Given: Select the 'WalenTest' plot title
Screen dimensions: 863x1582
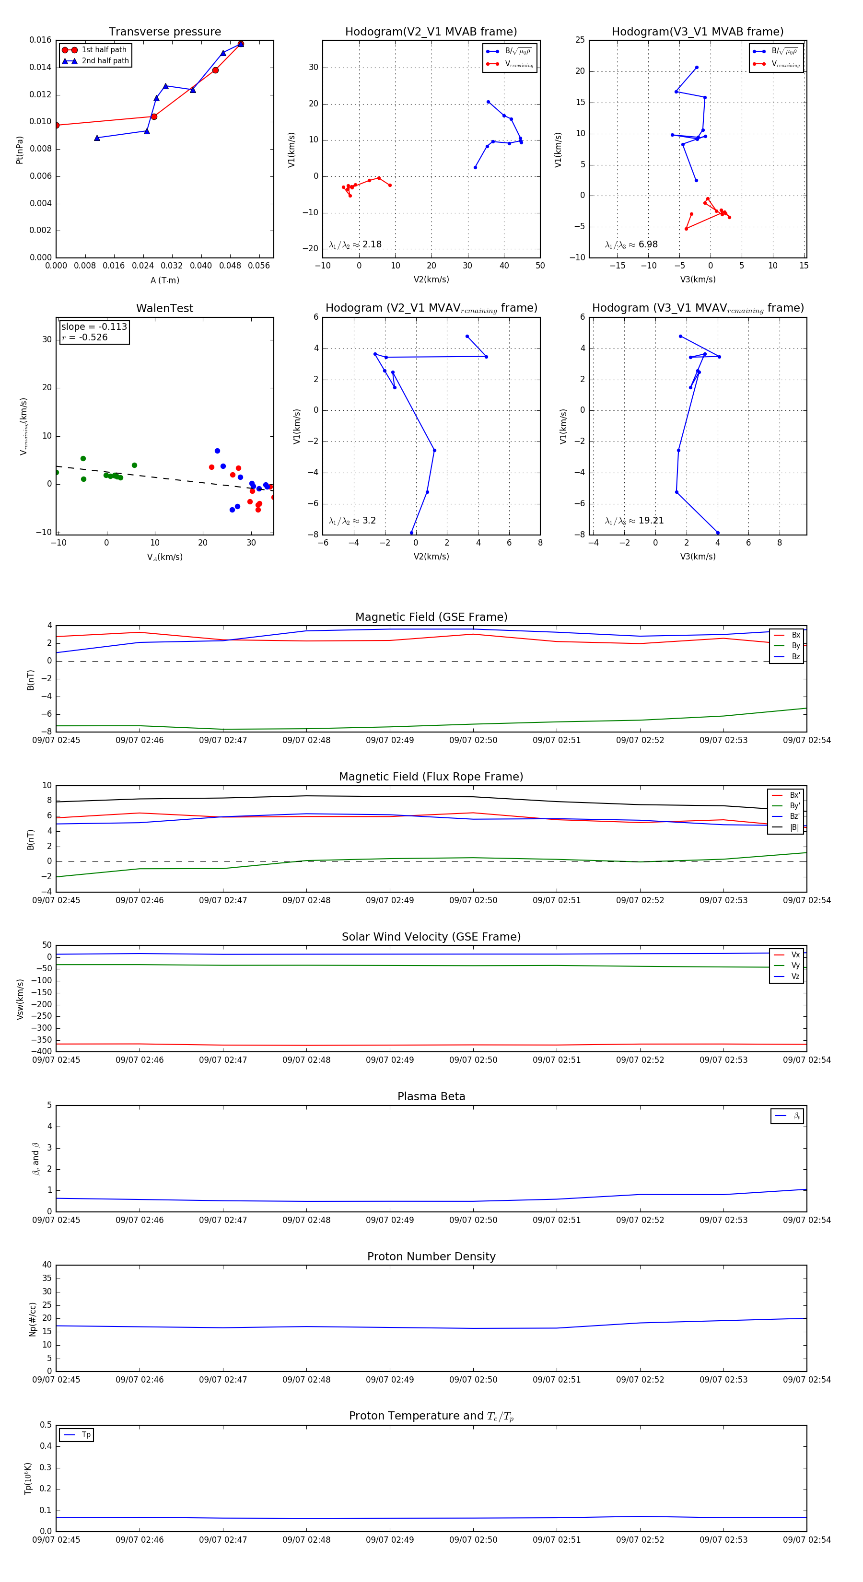Looking at the screenshot, I should point(164,308).
